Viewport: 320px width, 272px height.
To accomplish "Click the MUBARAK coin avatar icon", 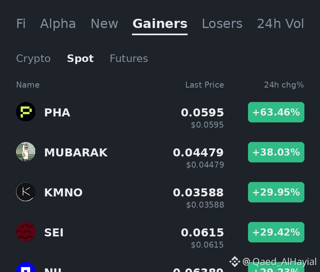I will [x=26, y=152].
